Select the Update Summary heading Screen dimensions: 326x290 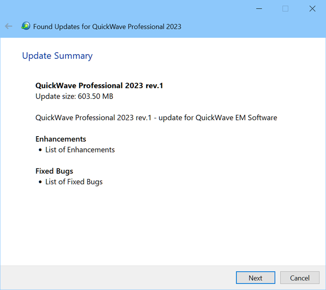57,56
